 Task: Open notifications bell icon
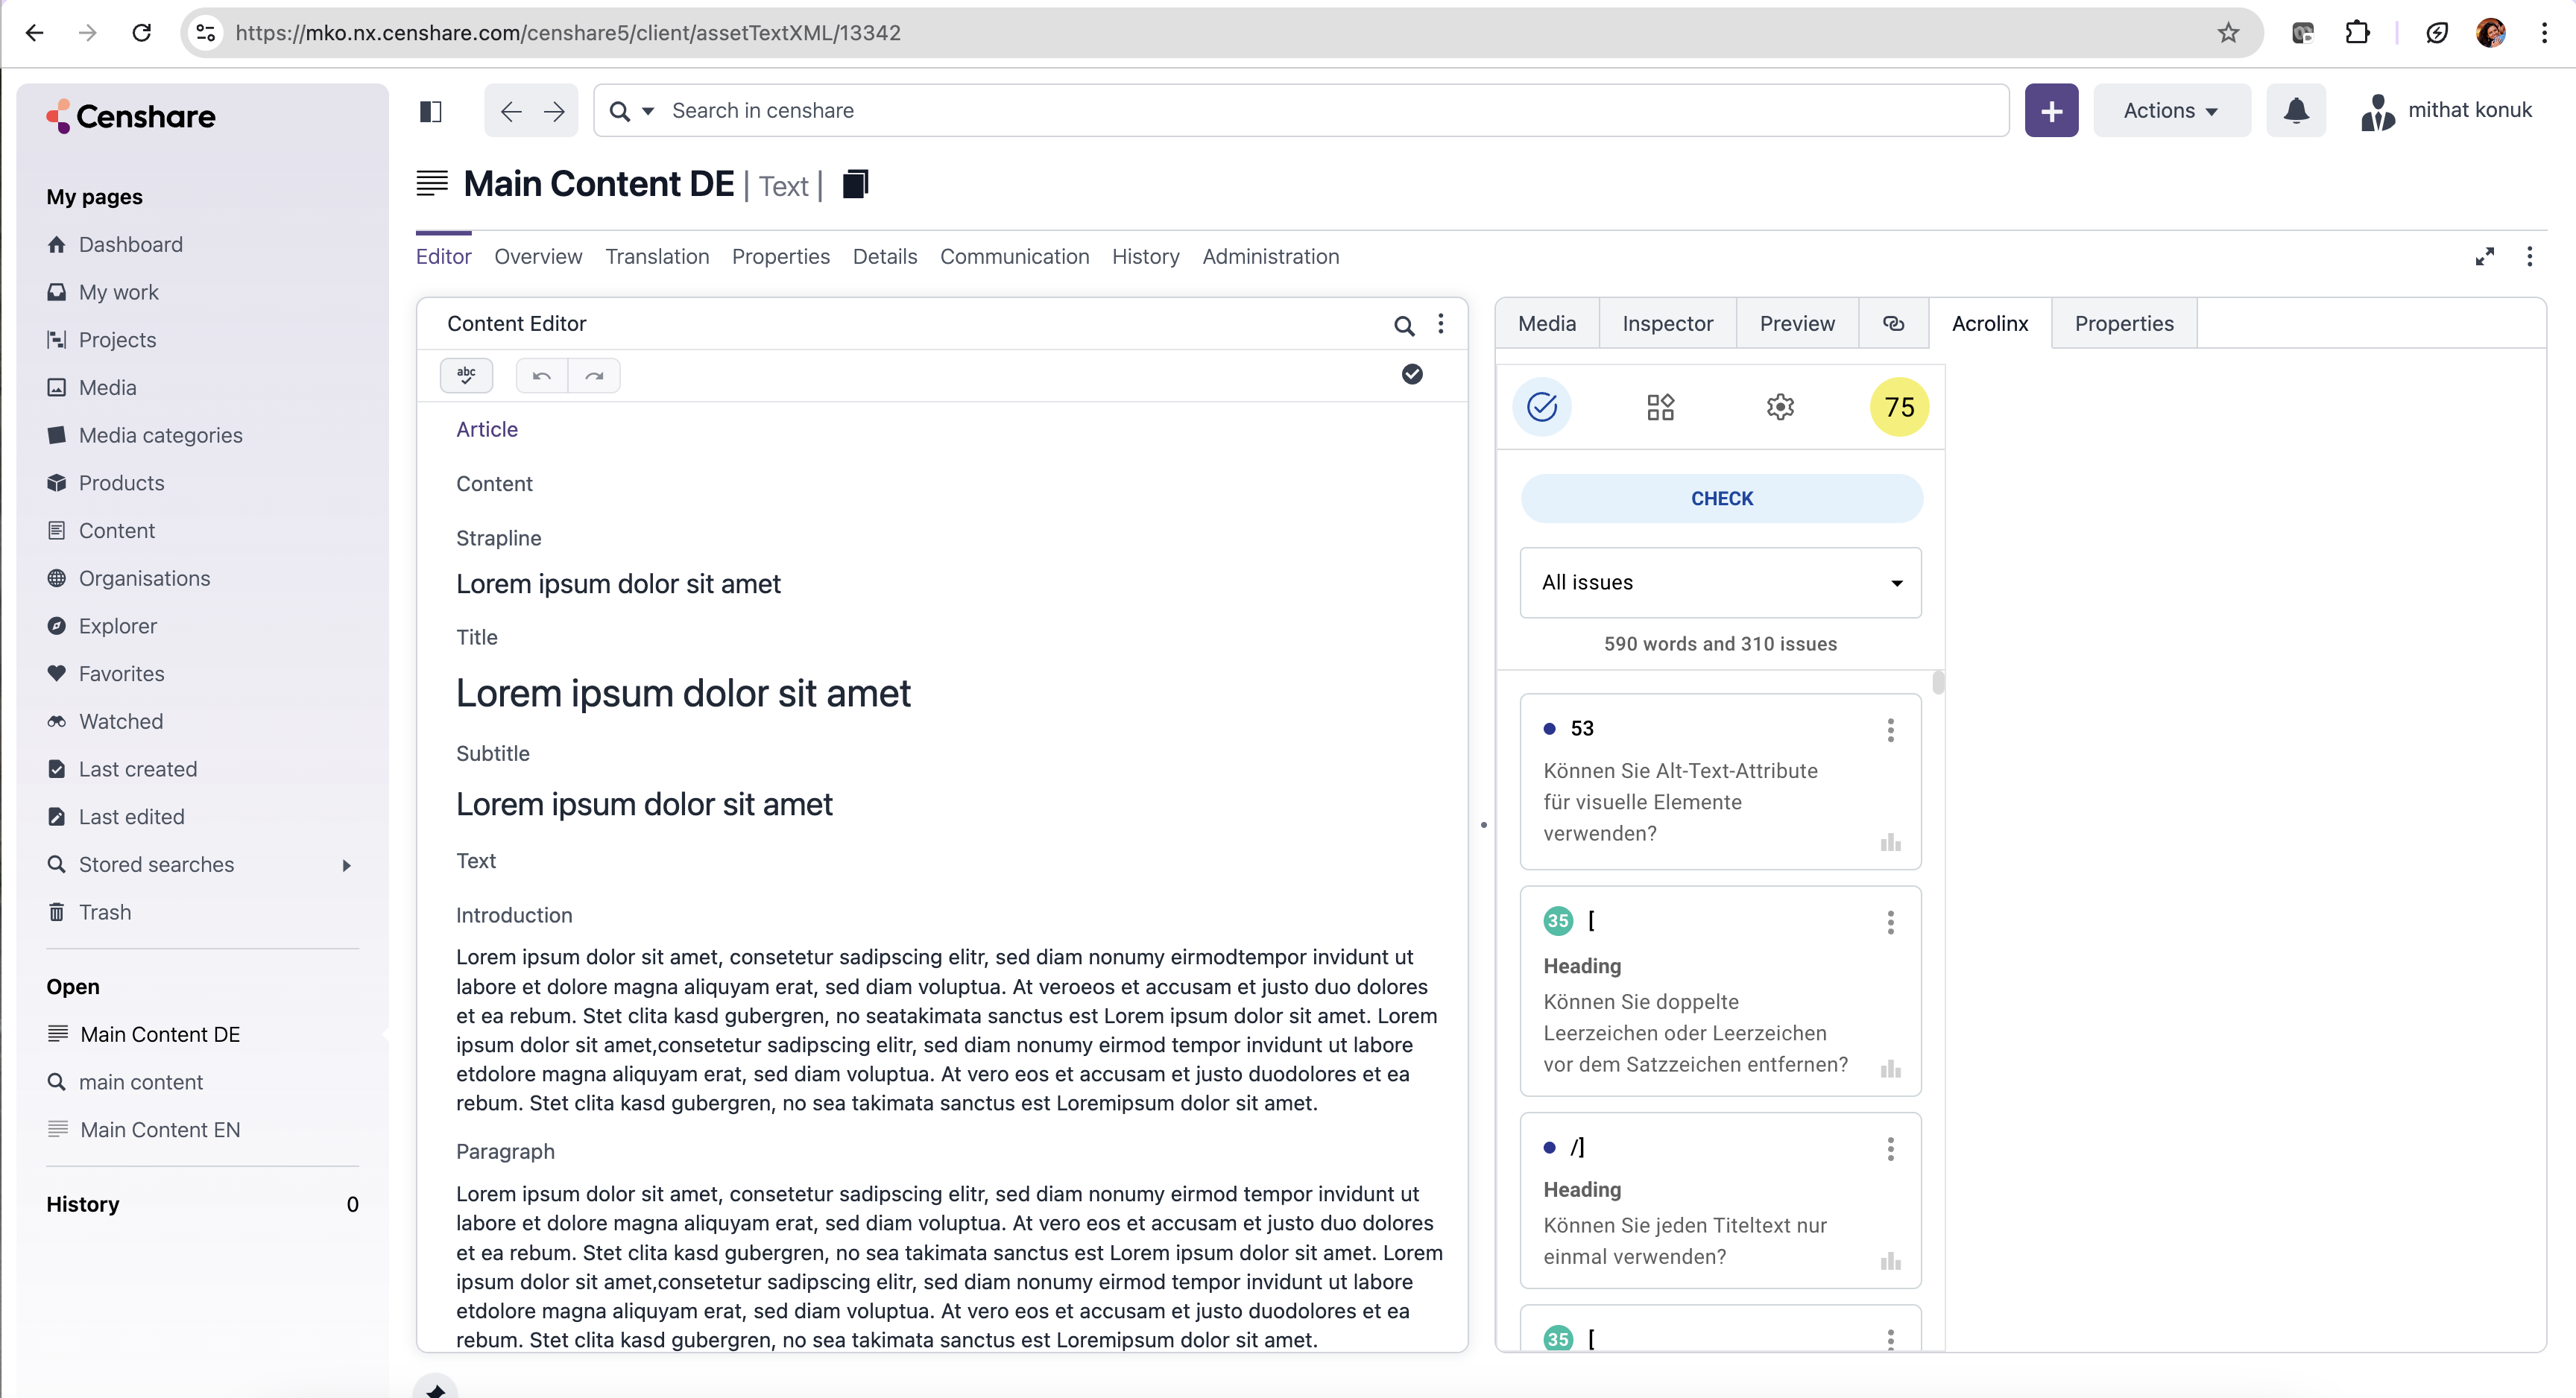[2296, 110]
